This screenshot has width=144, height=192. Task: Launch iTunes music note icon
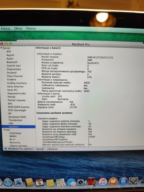(103, 182)
